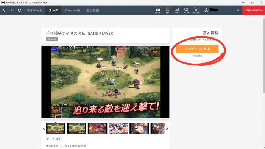The height and width of the screenshot is (149, 265).
Task: Open the ミッション icon in the header
Action: click(158, 10)
